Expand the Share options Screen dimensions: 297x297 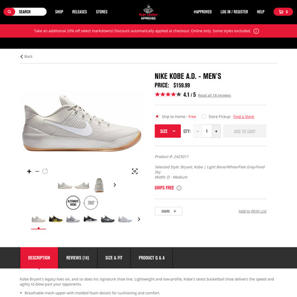point(168,211)
